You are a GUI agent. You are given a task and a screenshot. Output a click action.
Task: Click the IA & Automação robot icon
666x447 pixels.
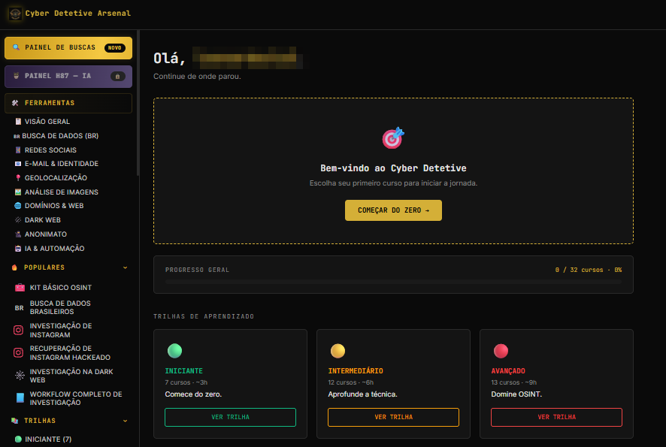[x=18, y=249]
